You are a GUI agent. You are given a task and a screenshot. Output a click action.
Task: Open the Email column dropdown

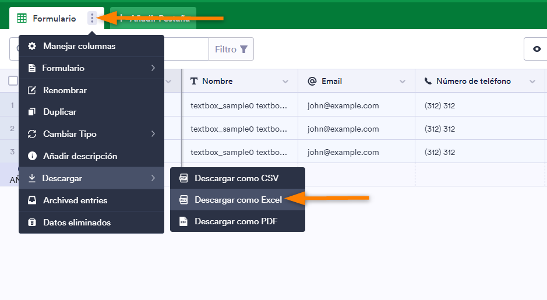[402, 82]
